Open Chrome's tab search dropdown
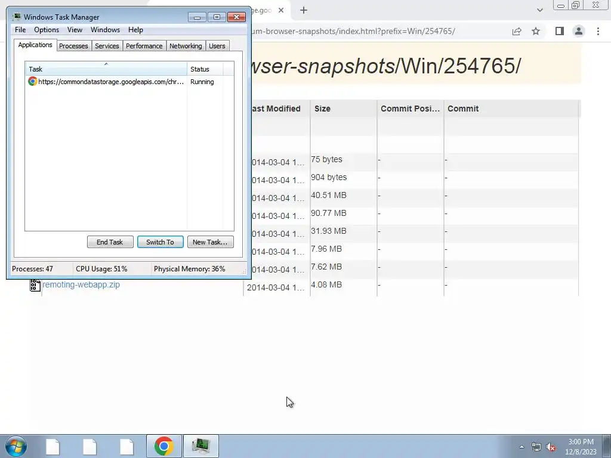The image size is (611, 458). pos(539,10)
